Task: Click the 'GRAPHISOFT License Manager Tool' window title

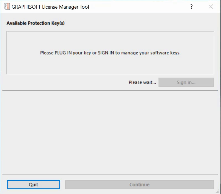Action: [x=50, y=7]
